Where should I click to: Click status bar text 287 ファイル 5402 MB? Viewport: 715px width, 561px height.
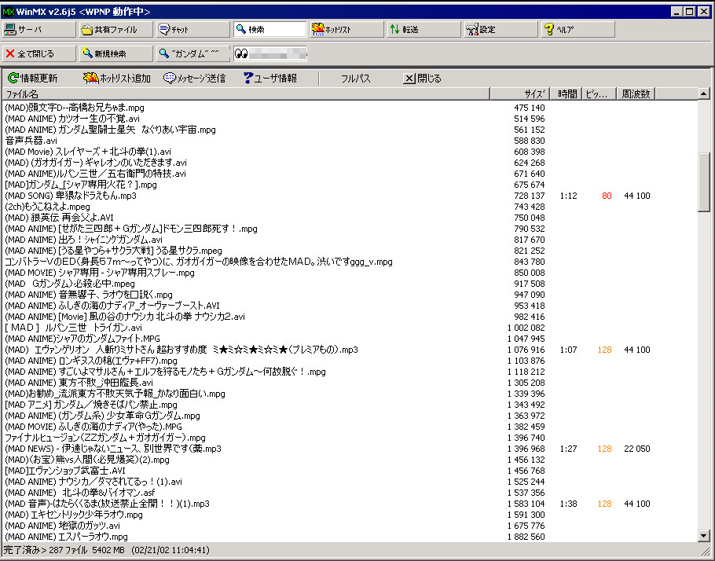86,550
